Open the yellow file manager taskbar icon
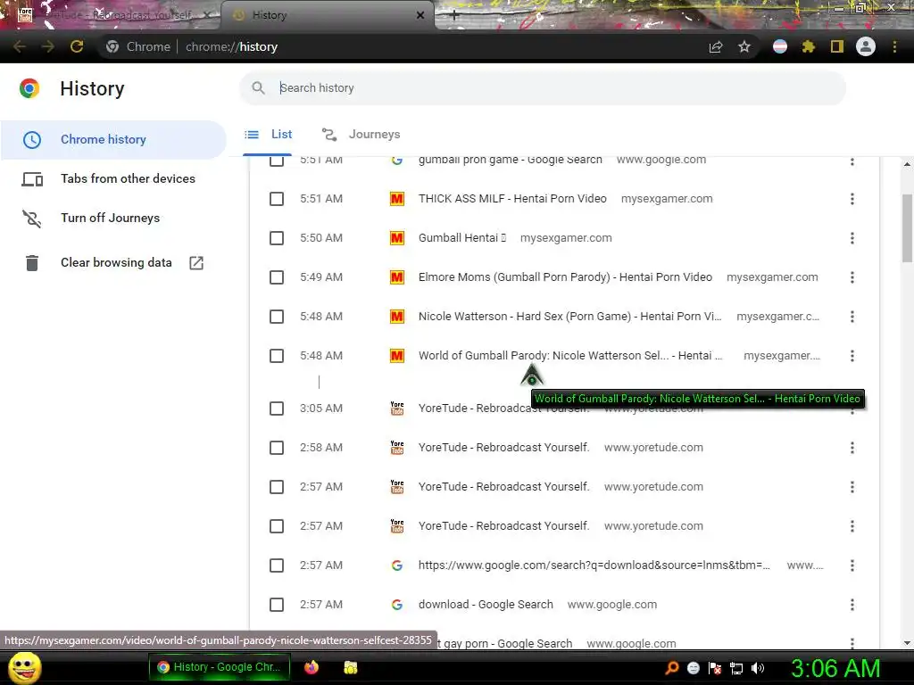The height and width of the screenshot is (685, 914). 350,667
